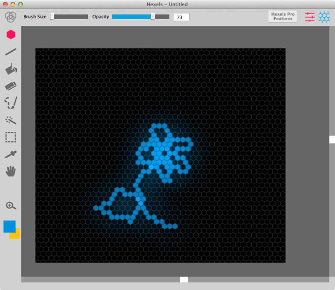Click the vertical scrollbar thumb
This screenshot has height=290, width=335.
332,139
